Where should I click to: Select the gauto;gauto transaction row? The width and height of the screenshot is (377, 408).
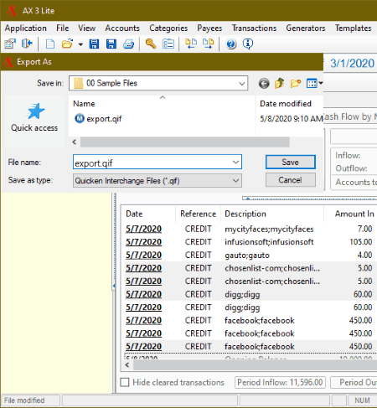point(247,255)
